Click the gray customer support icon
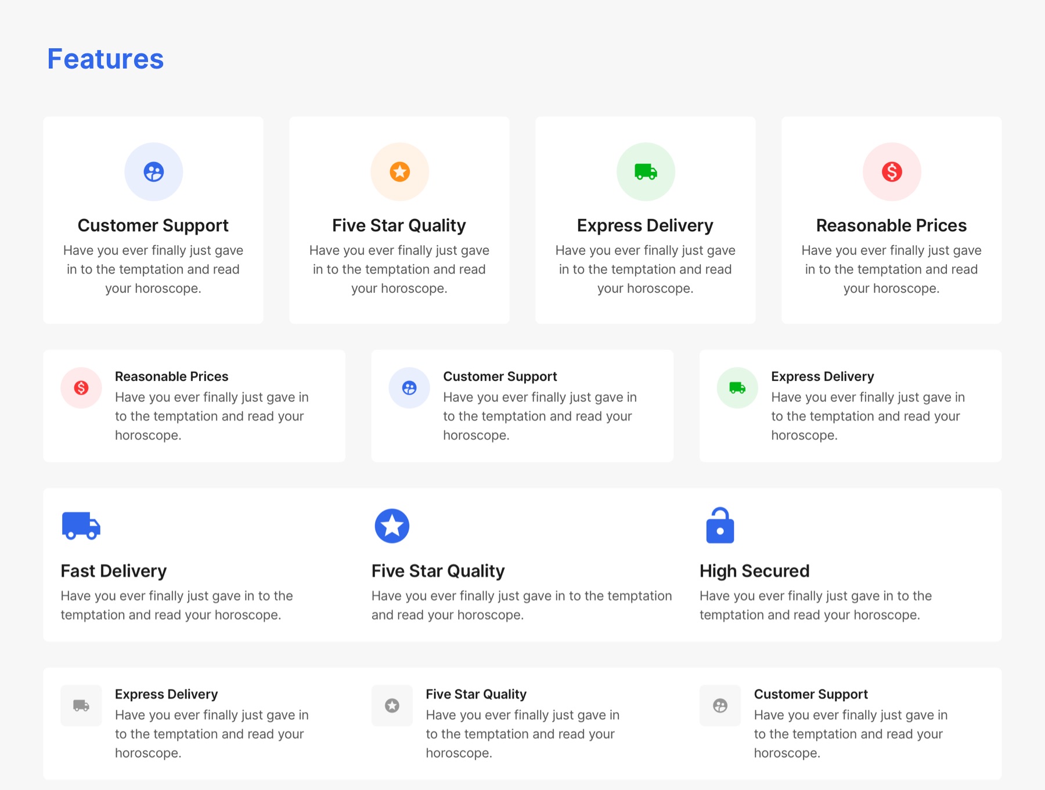Image resolution: width=1045 pixels, height=790 pixels. pos(720,706)
